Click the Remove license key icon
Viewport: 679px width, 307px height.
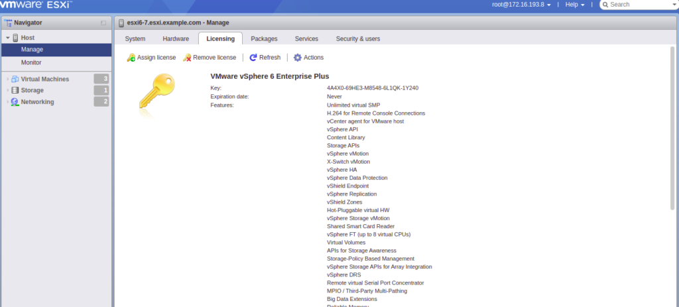point(187,58)
